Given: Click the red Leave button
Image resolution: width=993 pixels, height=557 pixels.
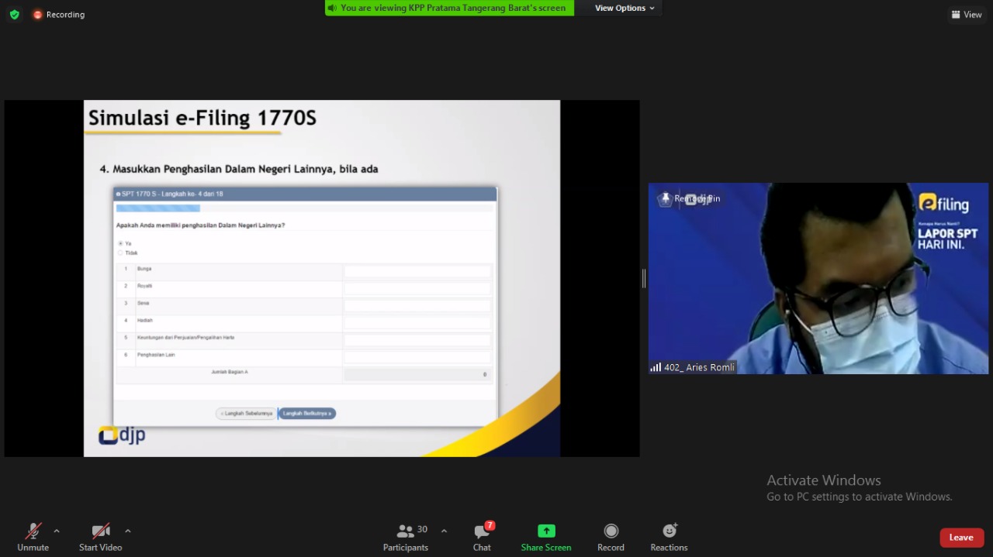Looking at the screenshot, I should (x=961, y=538).
